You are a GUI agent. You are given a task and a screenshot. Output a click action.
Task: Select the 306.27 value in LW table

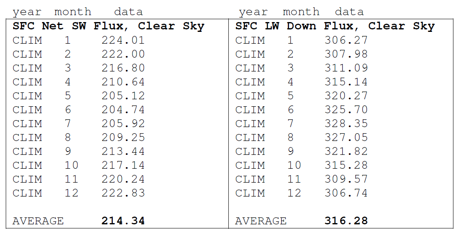coord(346,40)
